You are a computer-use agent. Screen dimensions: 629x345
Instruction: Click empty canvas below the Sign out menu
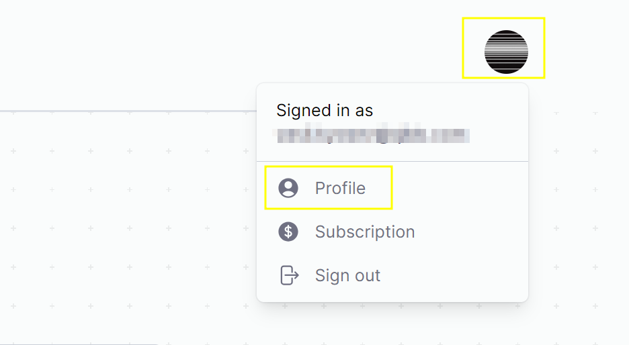click(x=392, y=326)
